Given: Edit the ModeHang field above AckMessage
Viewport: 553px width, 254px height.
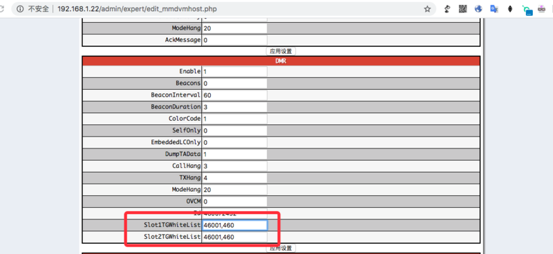Looking at the screenshot, I should coord(234,28).
